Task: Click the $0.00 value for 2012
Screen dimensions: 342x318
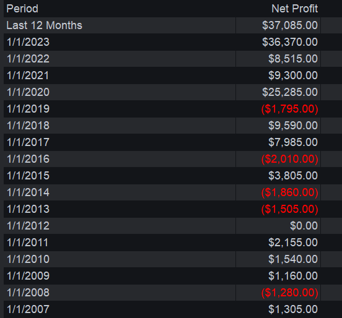Action: click(304, 226)
